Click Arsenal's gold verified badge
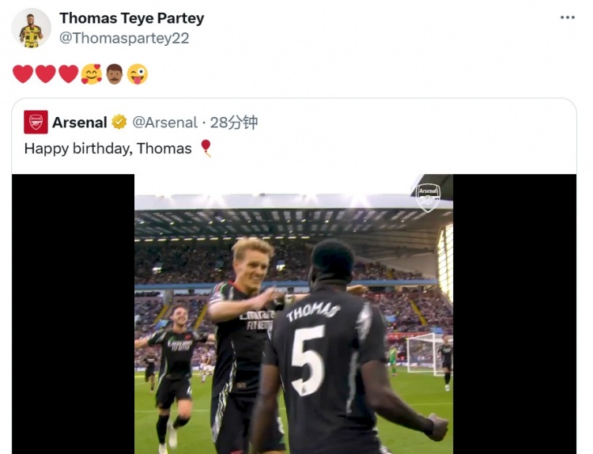 pyautogui.click(x=119, y=122)
